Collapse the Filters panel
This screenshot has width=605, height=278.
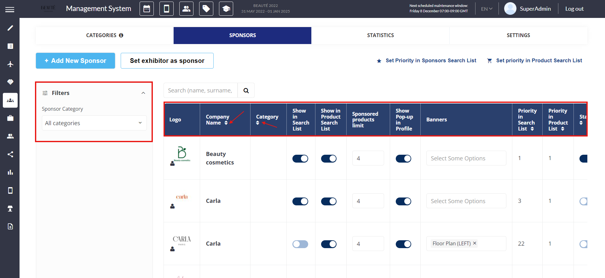(x=143, y=93)
